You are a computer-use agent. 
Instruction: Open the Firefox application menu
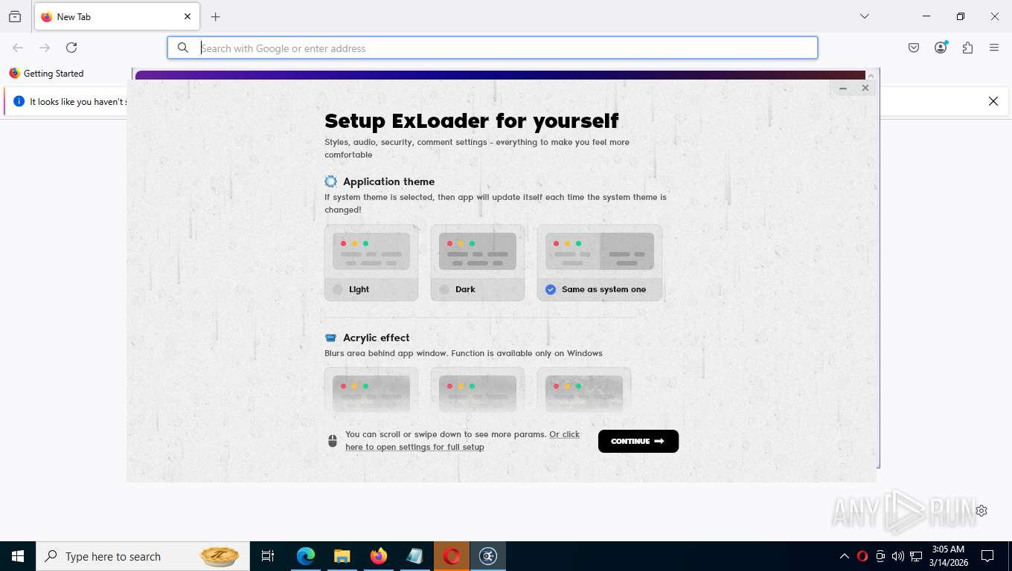click(x=994, y=48)
